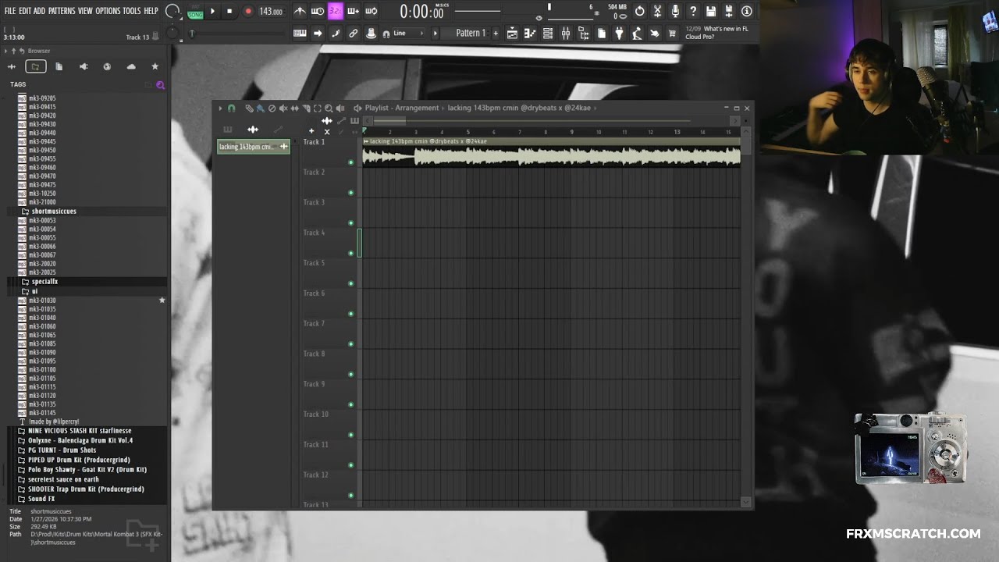
Task: Click the undo history circular arrow icon
Action: tap(639, 11)
